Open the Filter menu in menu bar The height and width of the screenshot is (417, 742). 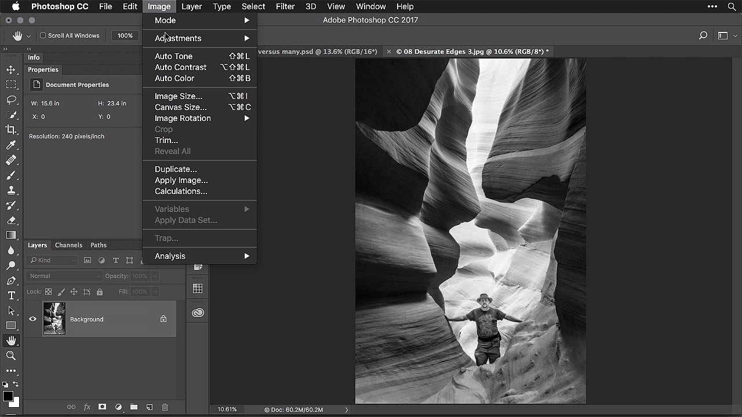285,6
